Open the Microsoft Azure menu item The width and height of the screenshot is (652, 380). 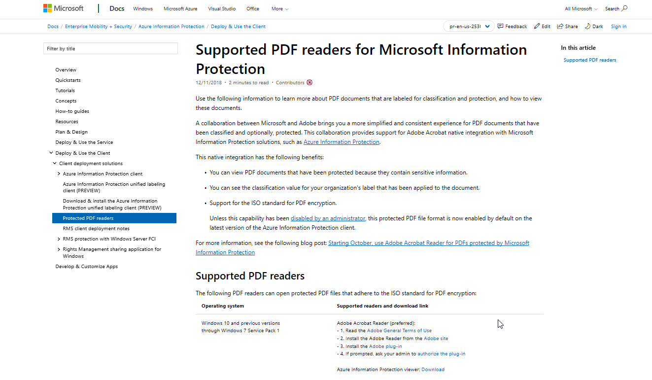pyautogui.click(x=180, y=8)
